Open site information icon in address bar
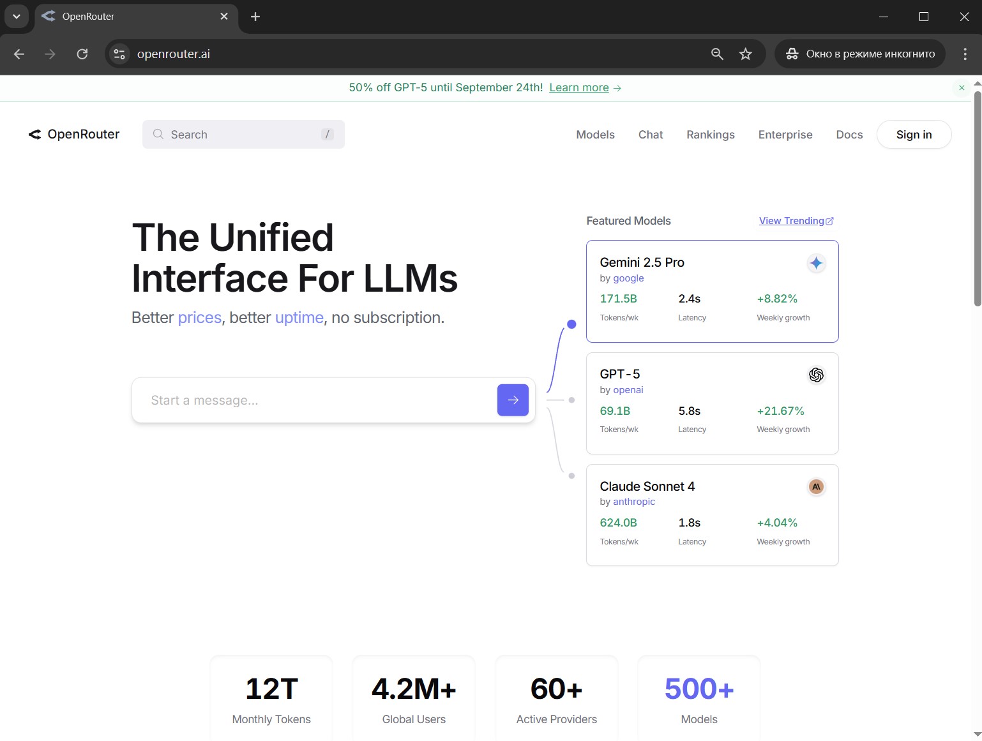 pos(119,54)
